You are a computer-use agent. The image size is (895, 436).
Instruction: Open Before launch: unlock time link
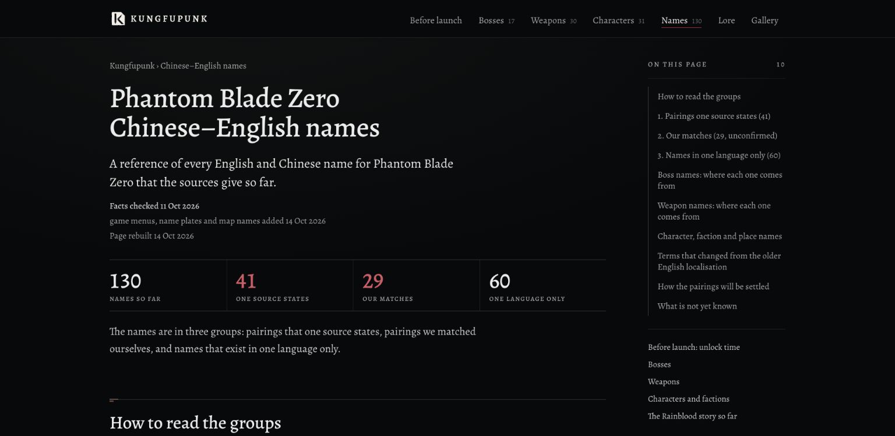point(694,347)
